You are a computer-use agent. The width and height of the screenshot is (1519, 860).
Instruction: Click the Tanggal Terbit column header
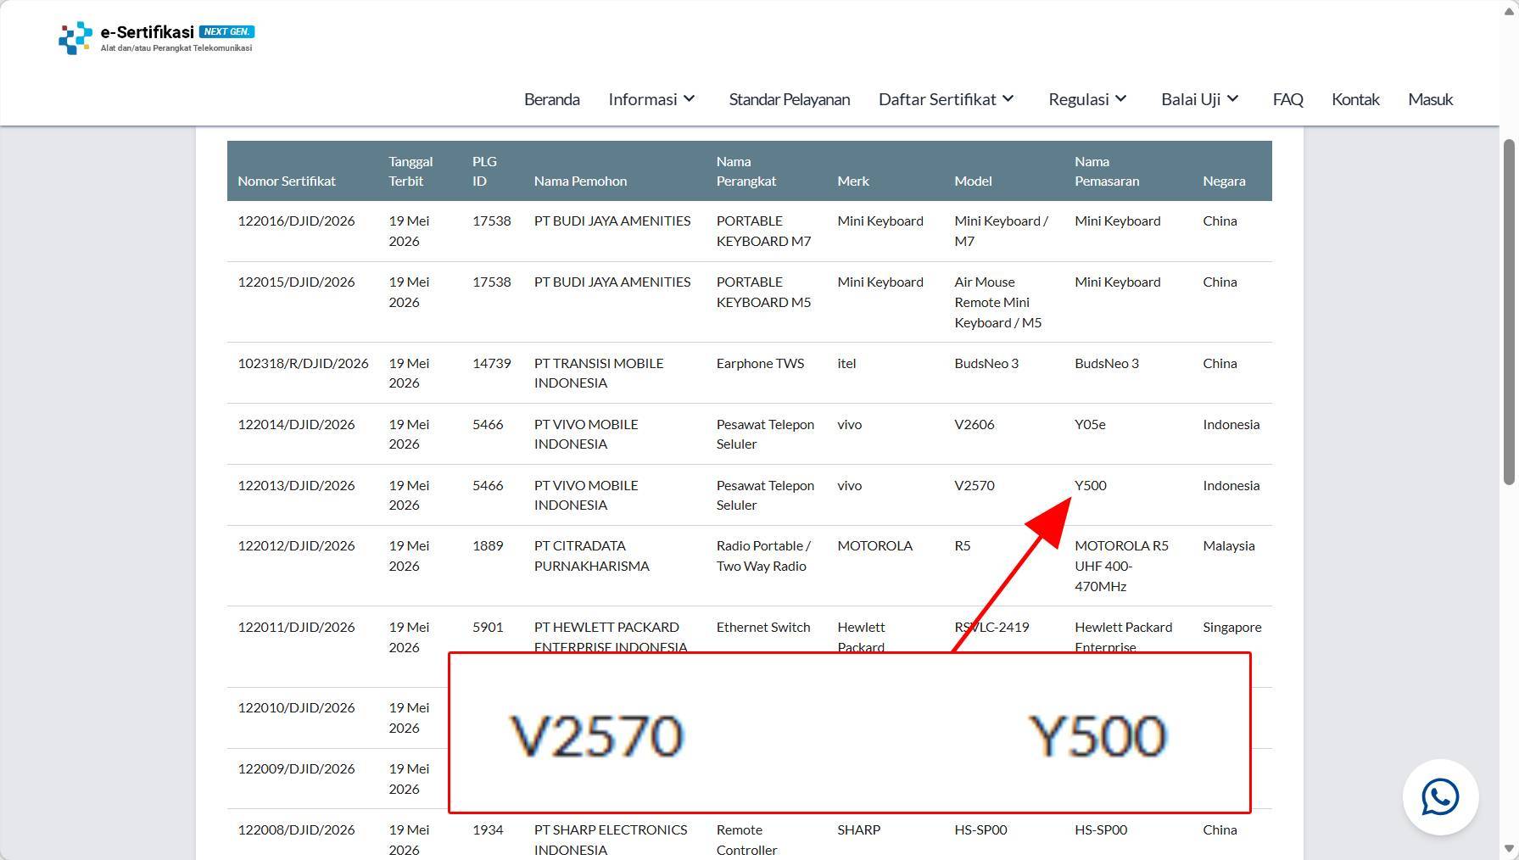coord(410,170)
